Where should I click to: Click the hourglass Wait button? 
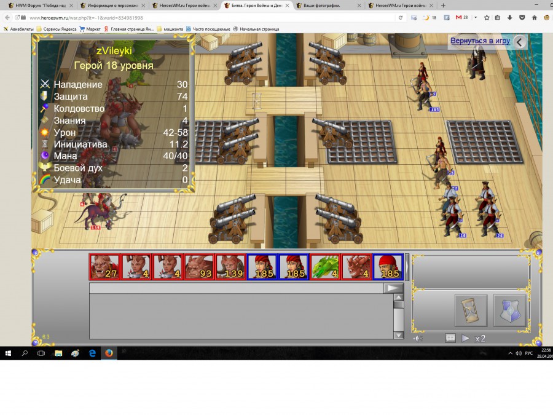[471, 310]
